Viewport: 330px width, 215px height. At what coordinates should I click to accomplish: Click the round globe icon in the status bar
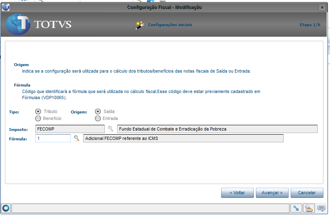click(x=6, y=208)
